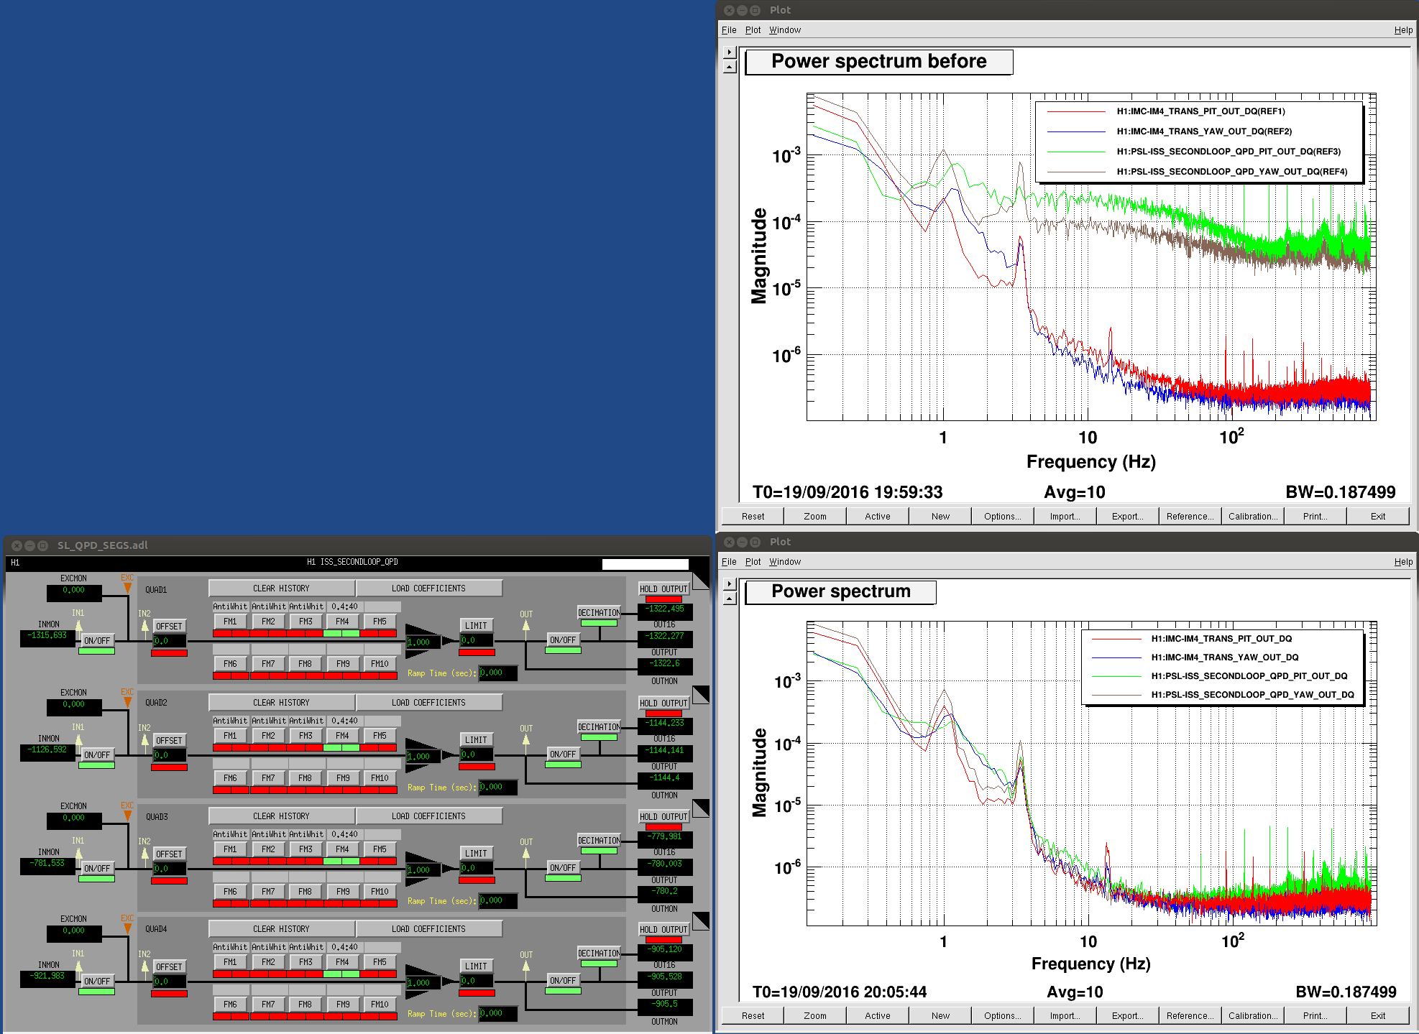Click the right-arrow icon in top plot window

(x=730, y=52)
